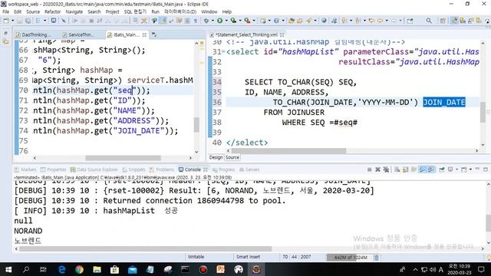Click the Back navigation arrow icon
491x276 pixels.
(x=380, y=21)
